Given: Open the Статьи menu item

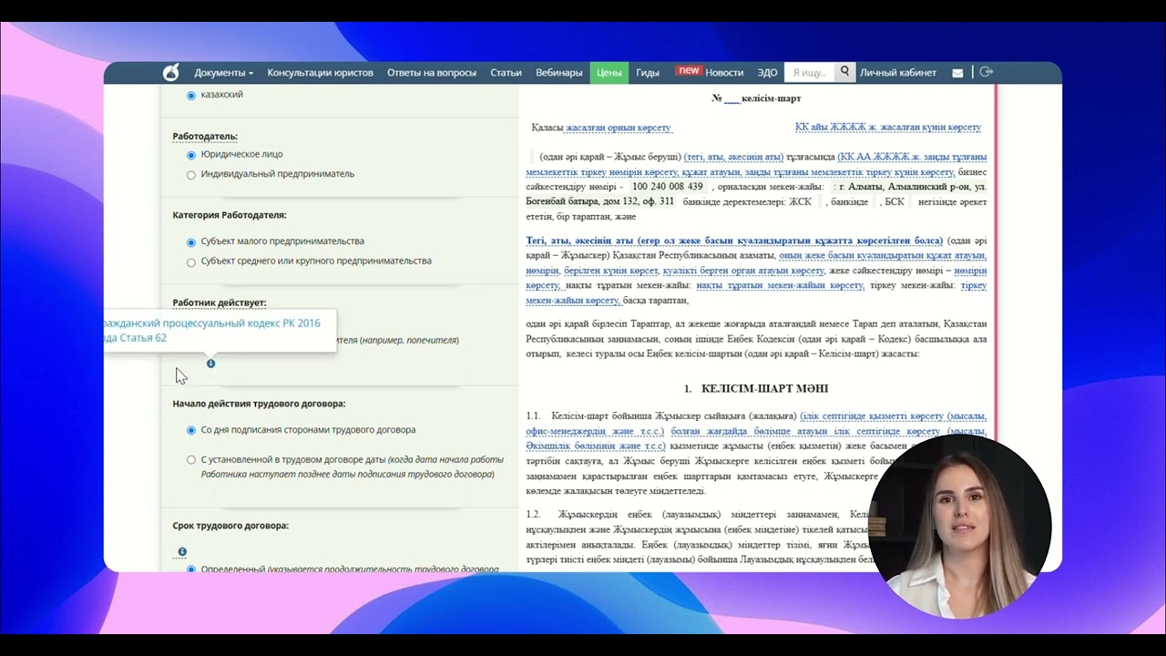Looking at the screenshot, I should (506, 73).
